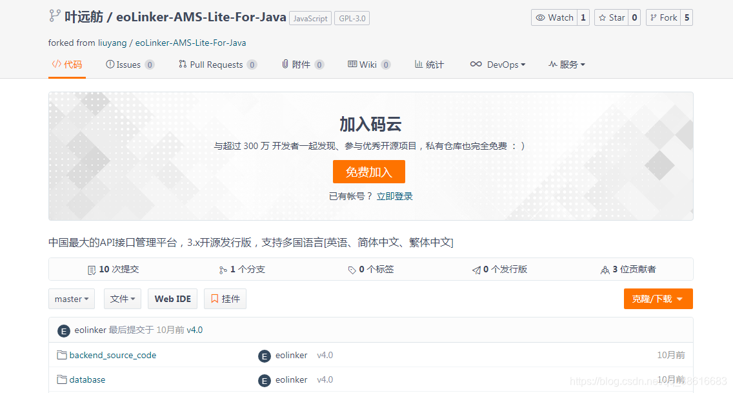Open the master branch selector
This screenshot has width=733, height=393.
click(72, 299)
